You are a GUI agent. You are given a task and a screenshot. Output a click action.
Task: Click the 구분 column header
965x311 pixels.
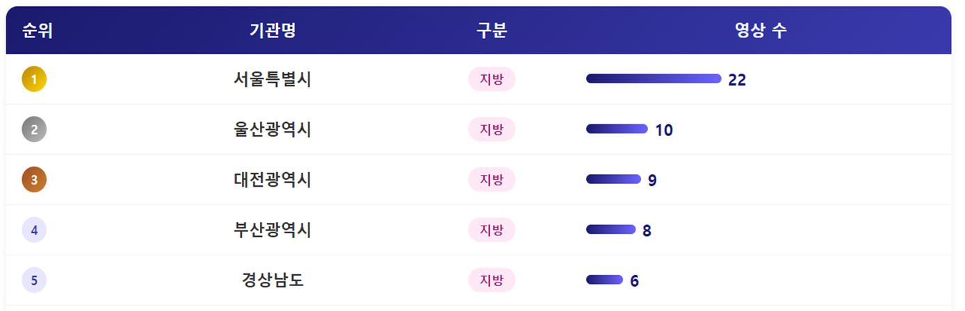pos(492,31)
